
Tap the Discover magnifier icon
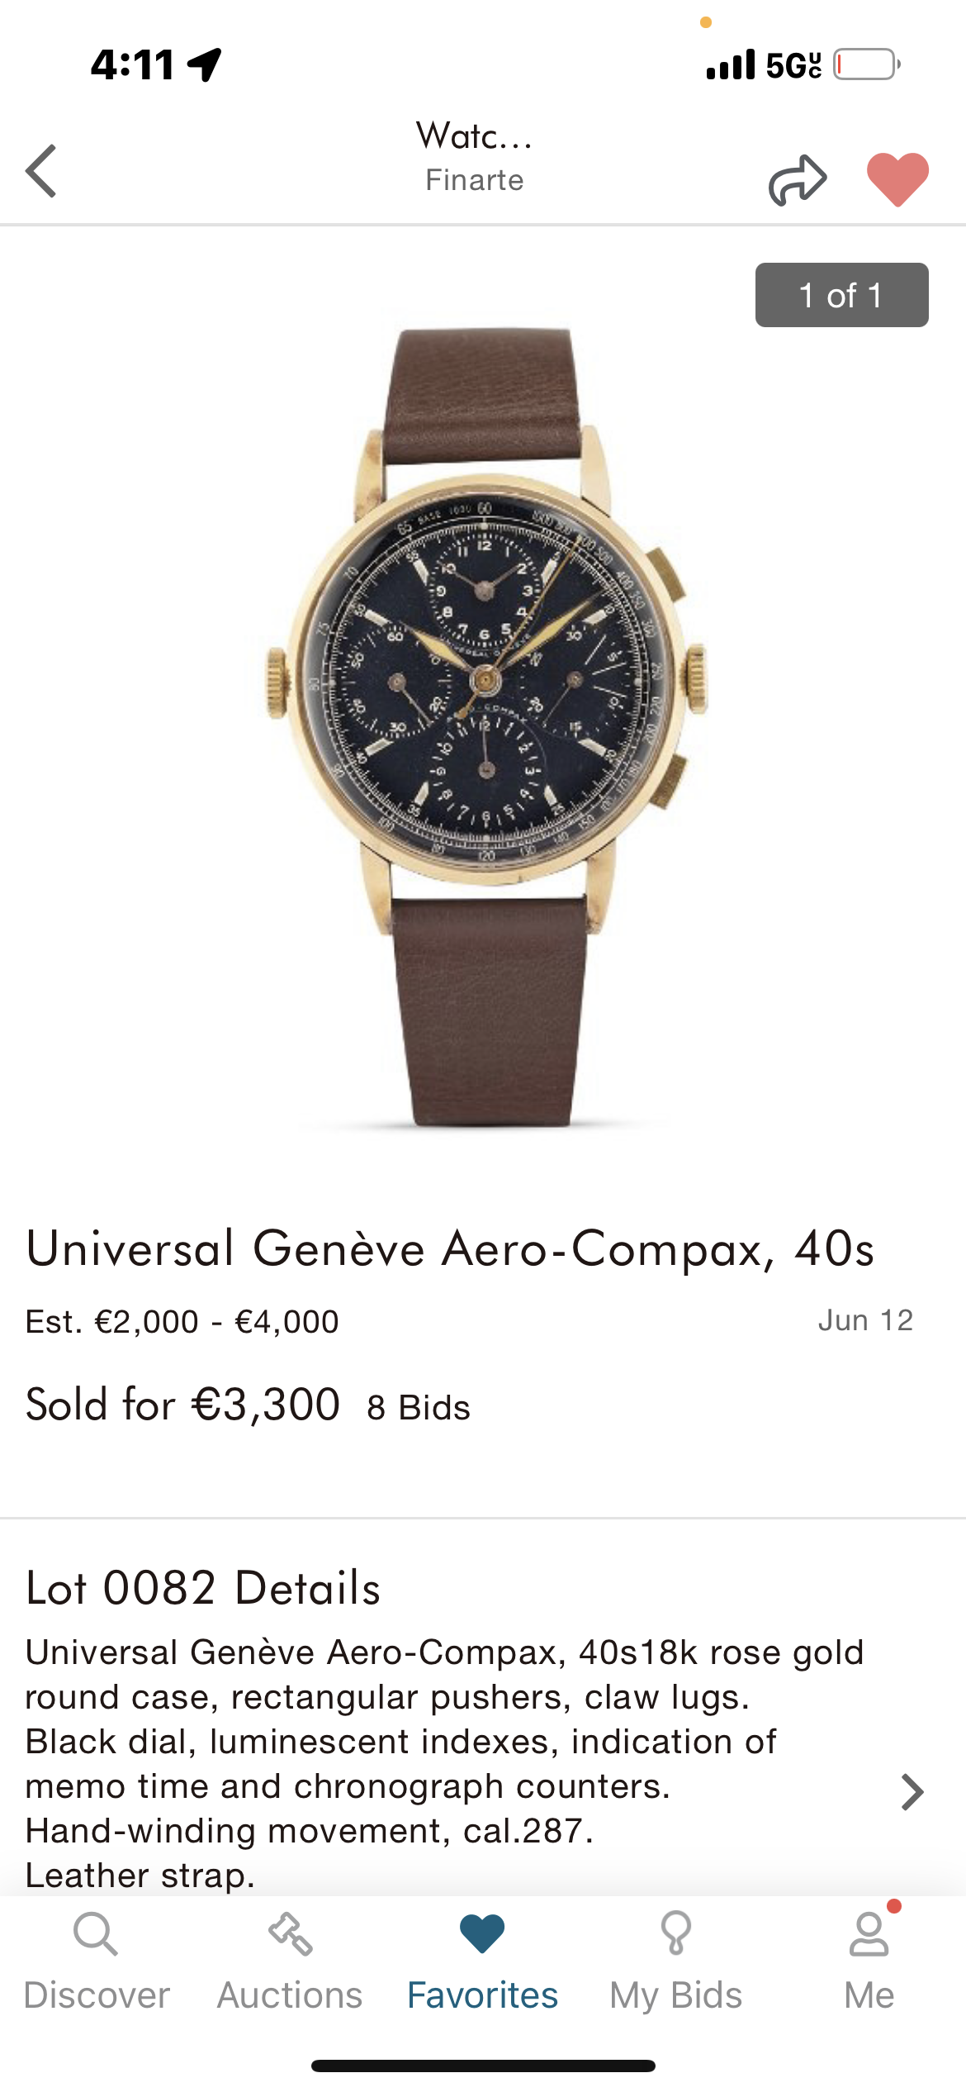[96, 1934]
